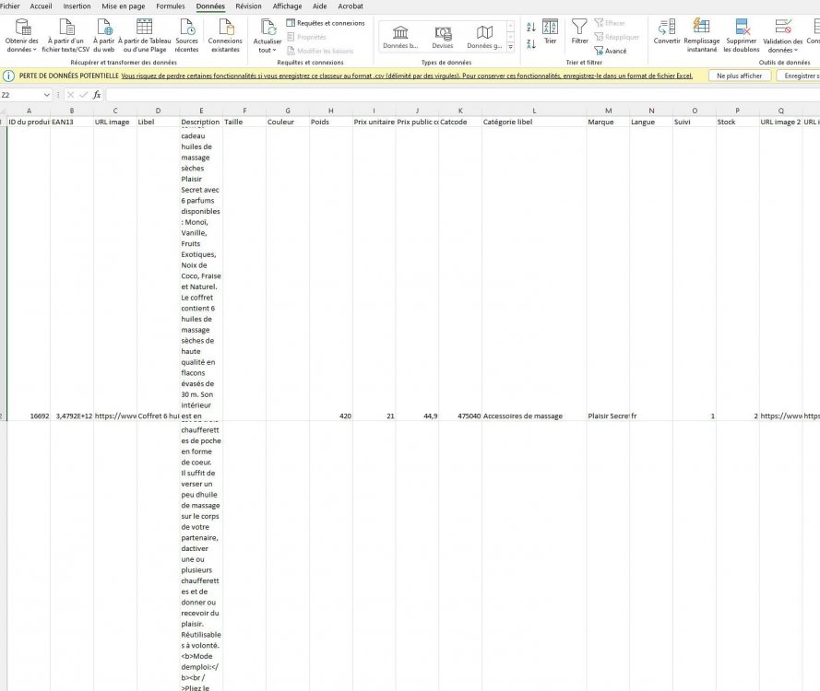Click the Libel header cell
Image resolution: width=820 pixels, height=691 pixels.
158,122
